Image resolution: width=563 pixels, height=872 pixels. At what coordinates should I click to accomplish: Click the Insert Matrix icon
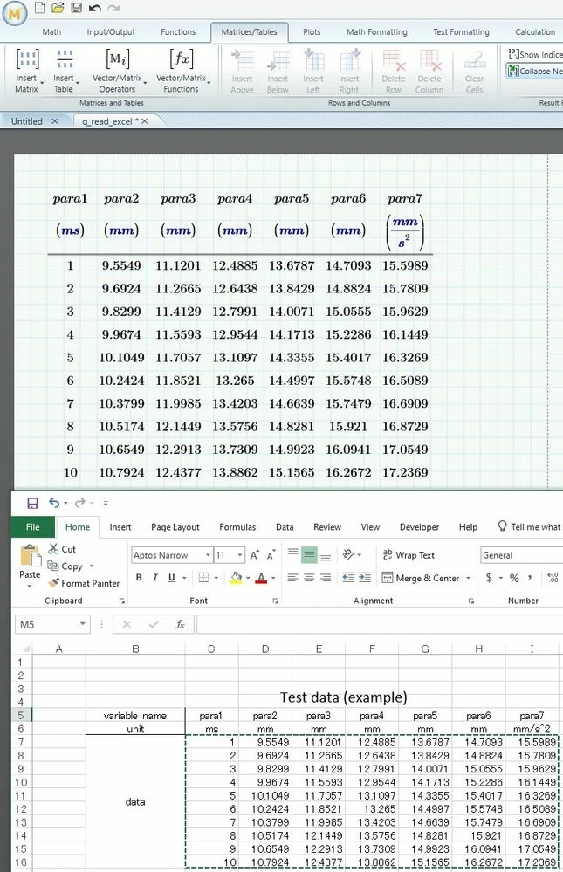[27, 58]
